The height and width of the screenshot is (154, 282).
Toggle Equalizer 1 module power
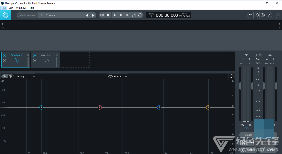5,55
